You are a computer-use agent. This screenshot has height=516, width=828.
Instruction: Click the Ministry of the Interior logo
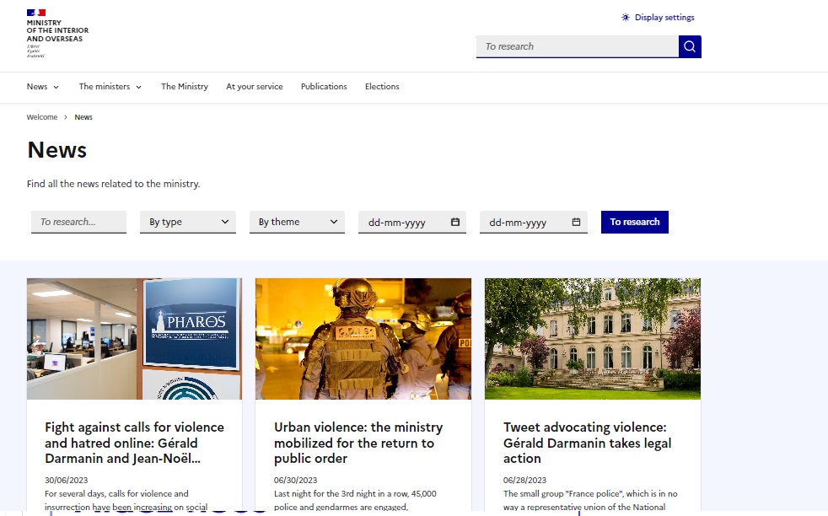pyautogui.click(x=57, y=33)
